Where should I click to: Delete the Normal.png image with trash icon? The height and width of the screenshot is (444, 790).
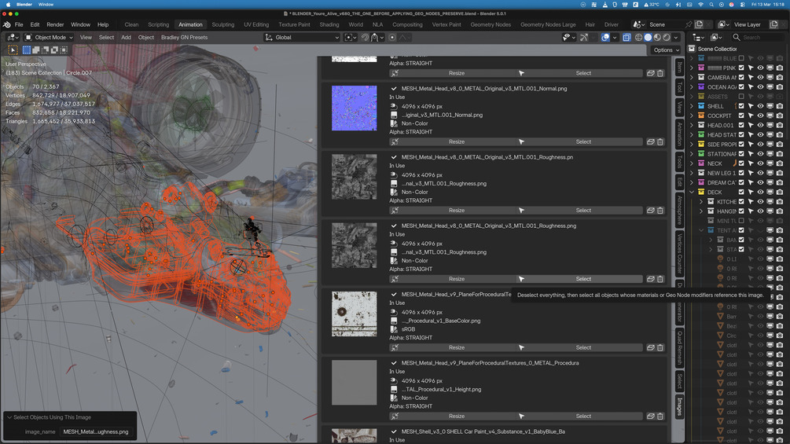[660, 142]
